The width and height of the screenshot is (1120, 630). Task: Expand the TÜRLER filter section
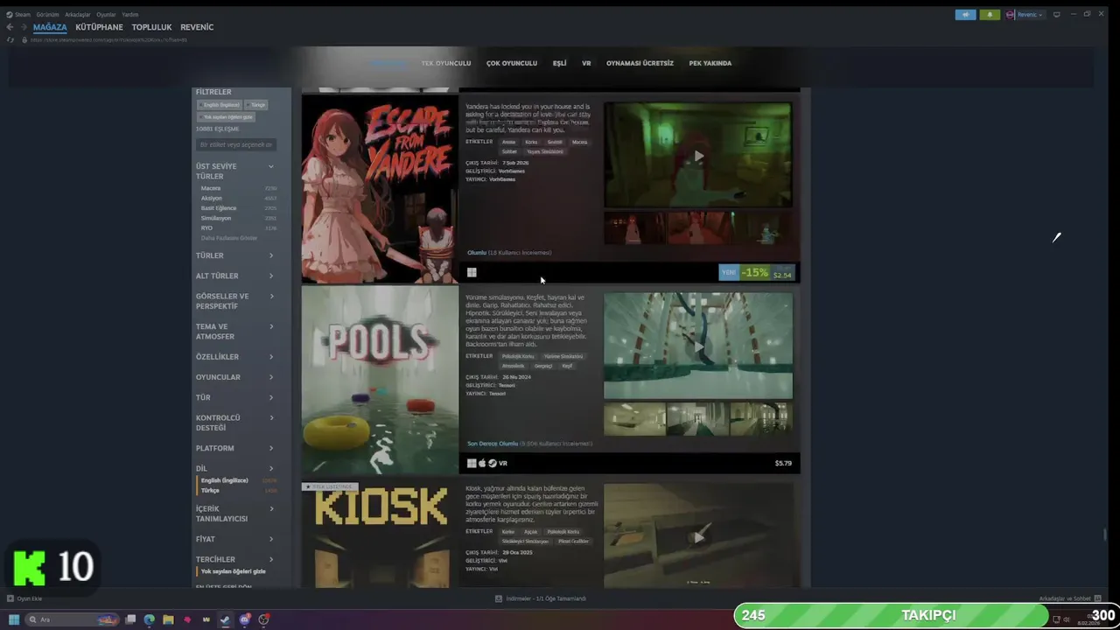[x=234, y=255]
